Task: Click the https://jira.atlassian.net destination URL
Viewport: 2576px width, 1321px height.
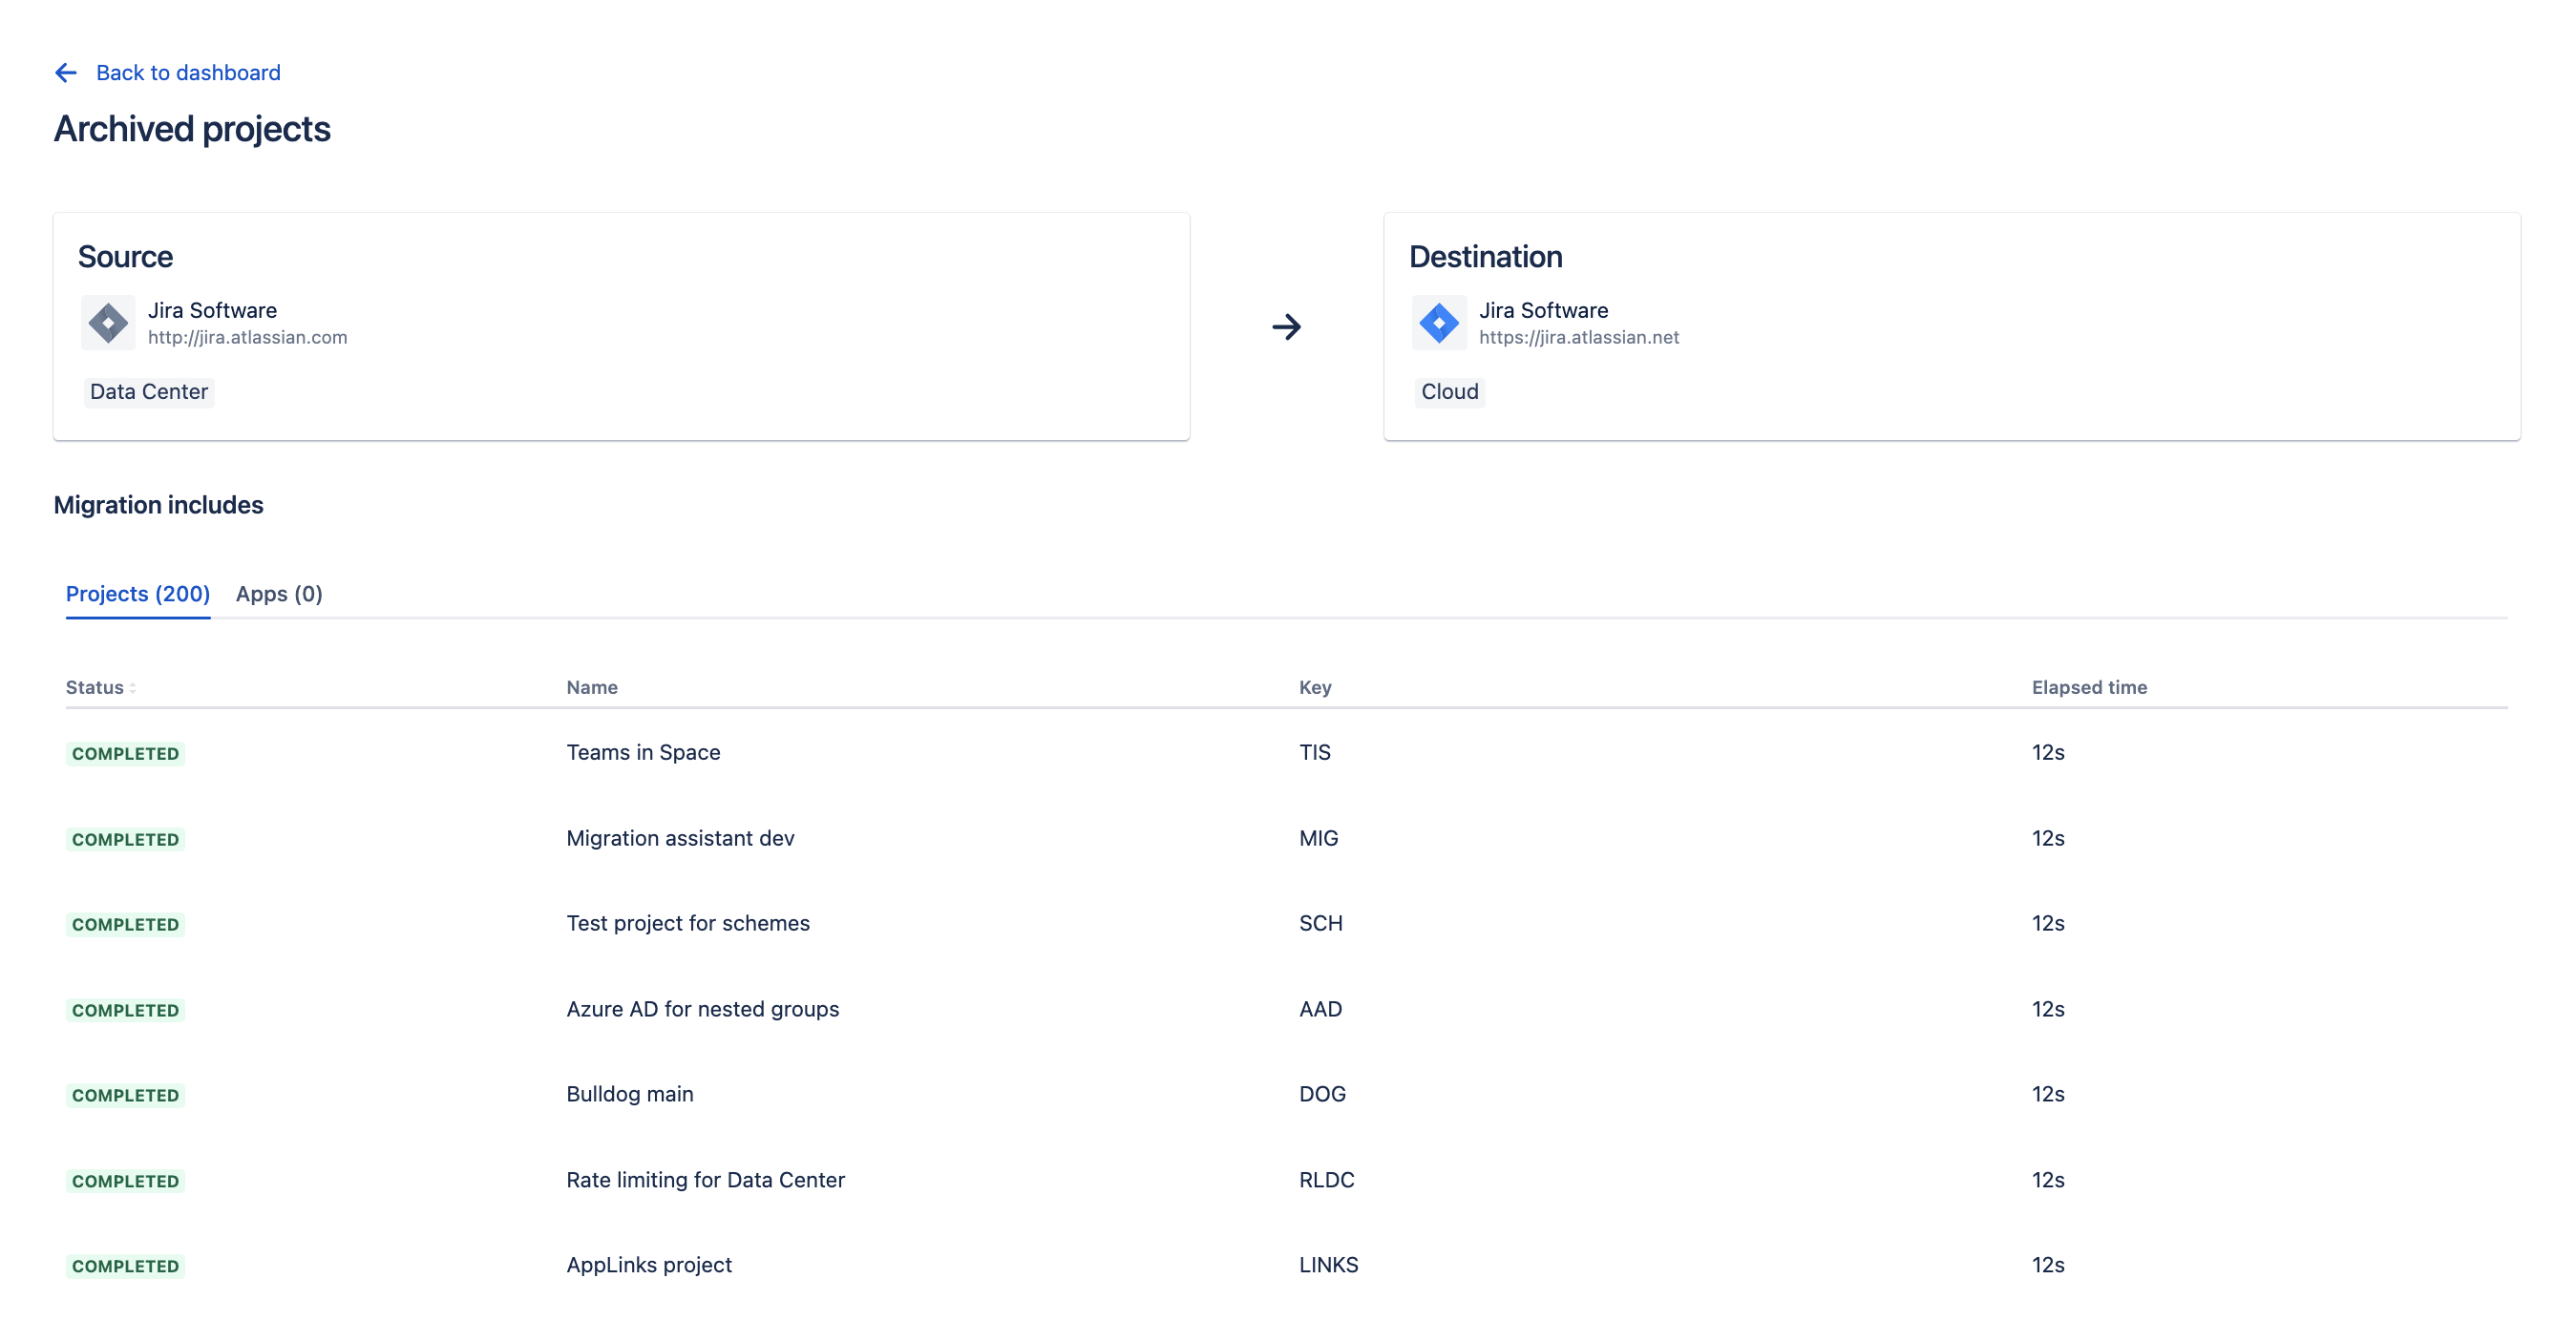Action: (1579, 338)
